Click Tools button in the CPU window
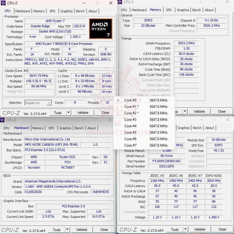 point(58,113)
